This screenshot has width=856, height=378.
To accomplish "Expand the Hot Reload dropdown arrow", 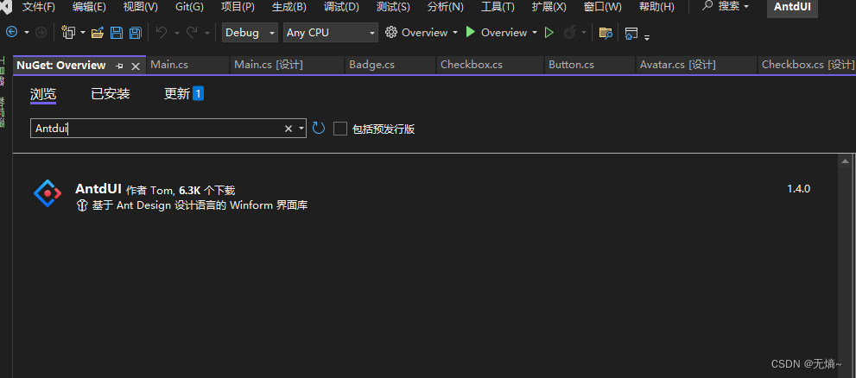I will tap(584, 34).
